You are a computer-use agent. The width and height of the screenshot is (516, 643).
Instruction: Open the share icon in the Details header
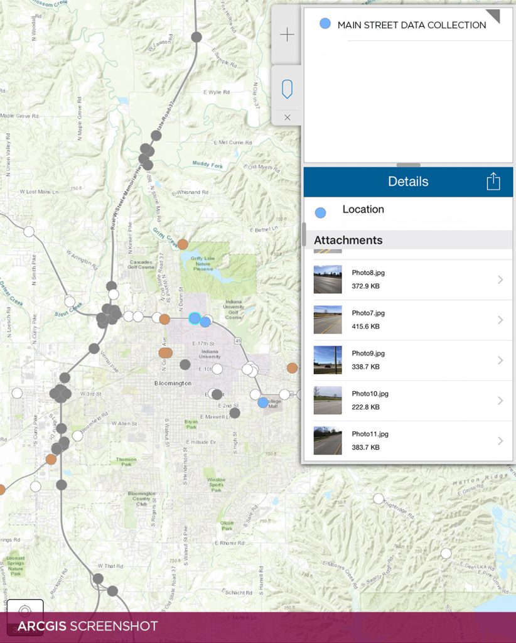[x=493, y=181]
